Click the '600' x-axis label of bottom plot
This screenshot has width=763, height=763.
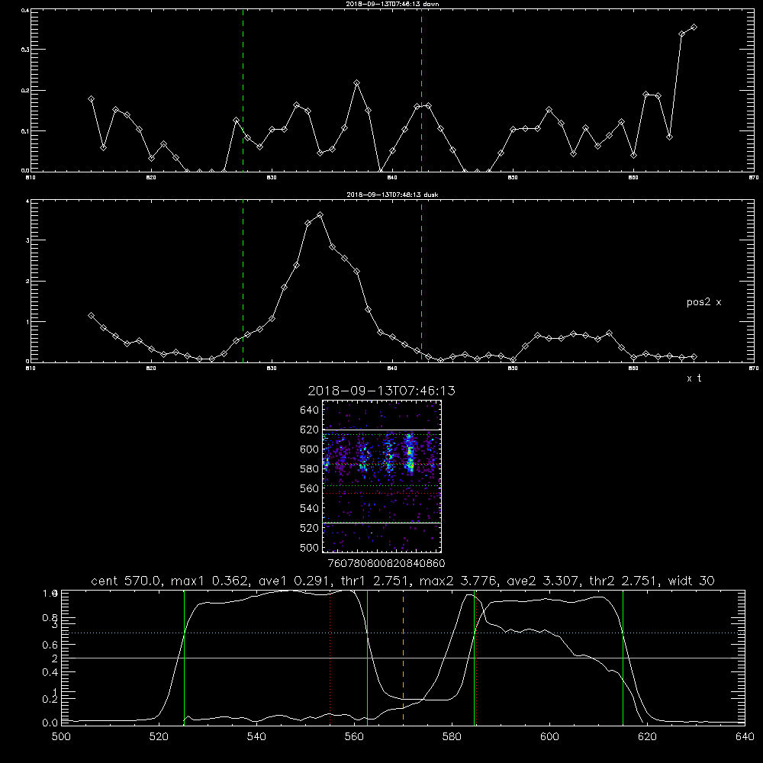click(549, 737)
